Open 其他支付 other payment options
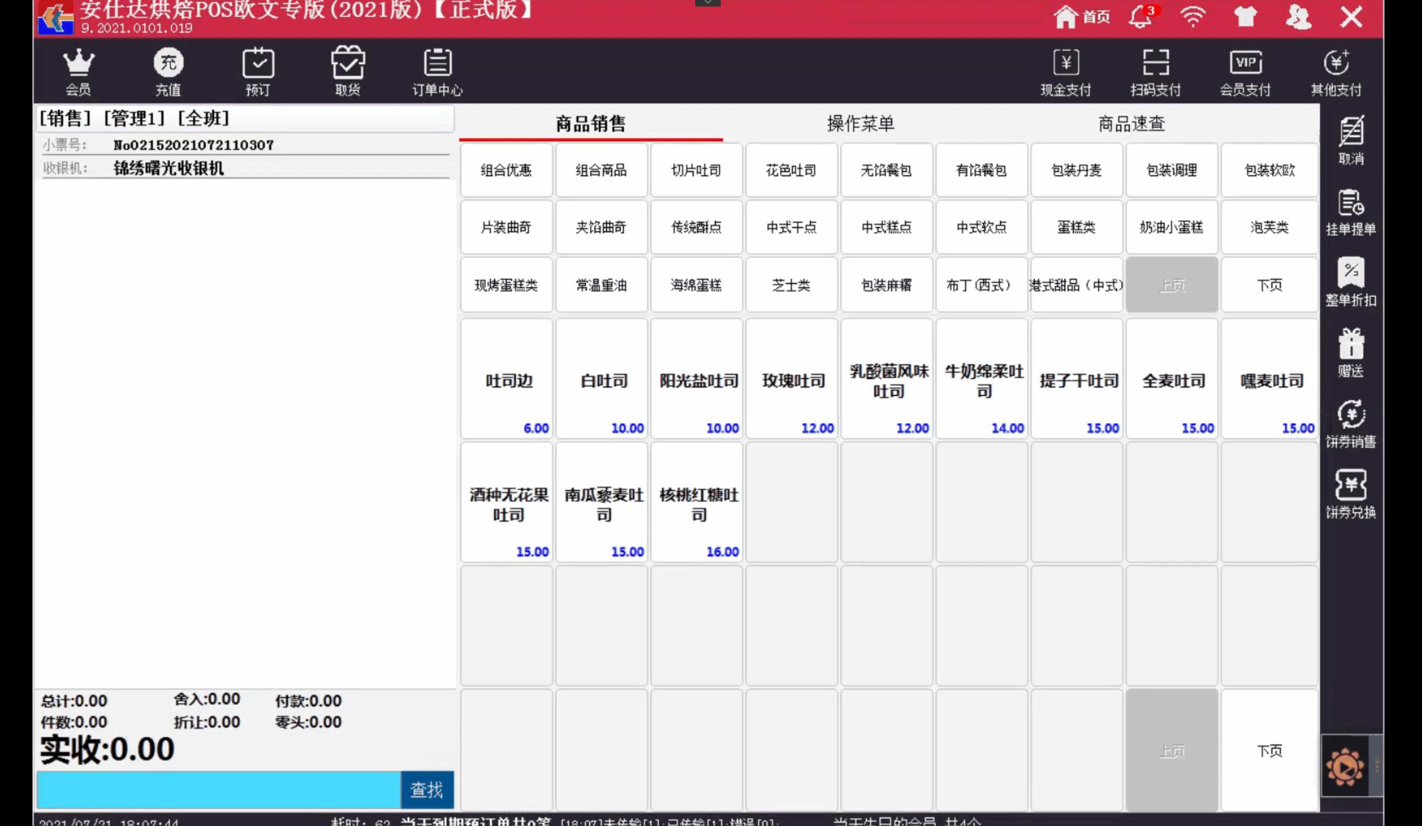1422x826 pixels. coord(1335,70)
